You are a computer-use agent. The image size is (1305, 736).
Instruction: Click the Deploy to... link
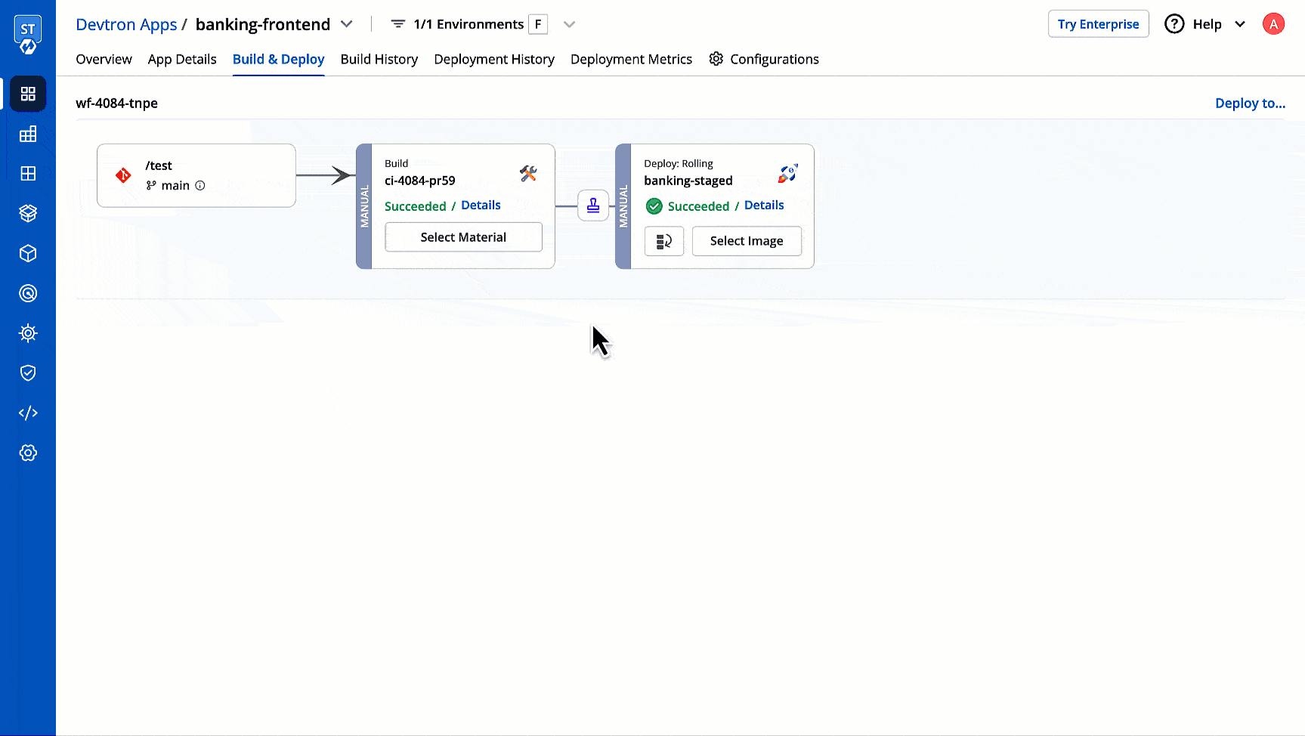click(x=1250, y=103)
